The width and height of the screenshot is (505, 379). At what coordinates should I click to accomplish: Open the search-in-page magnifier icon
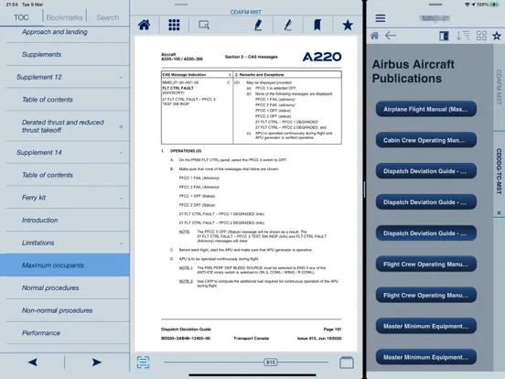(204, 25)
